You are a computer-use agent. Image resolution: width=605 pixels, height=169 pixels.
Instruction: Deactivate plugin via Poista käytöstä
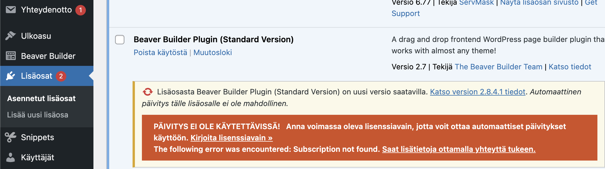160,52
